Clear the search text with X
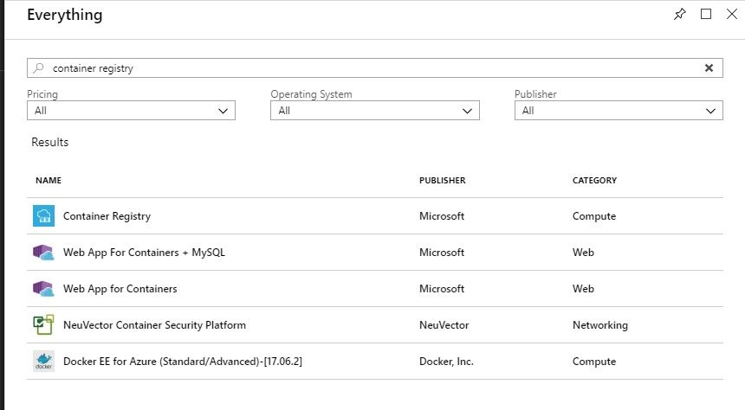This screenshot has height=410, width=745. click(709, 67)
